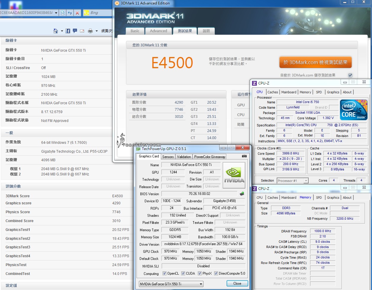The height and width of the screenshot is (290, 372).
Task: Click the Graphics score row in results page
Action: (67, 203)
